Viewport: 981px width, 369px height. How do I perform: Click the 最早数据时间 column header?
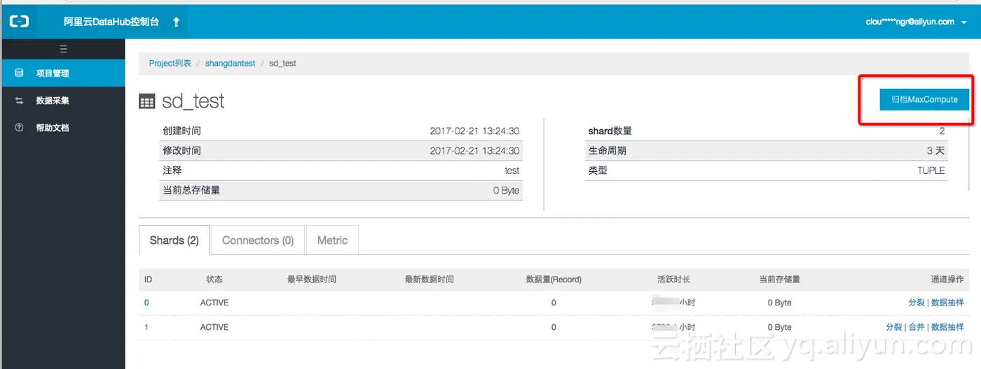(311, 279)
